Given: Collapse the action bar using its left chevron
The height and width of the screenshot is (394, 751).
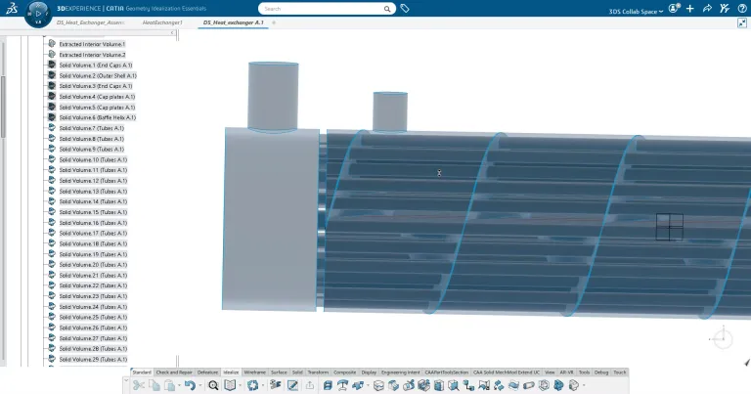Looking at the screenshot, I should point(126,380).
